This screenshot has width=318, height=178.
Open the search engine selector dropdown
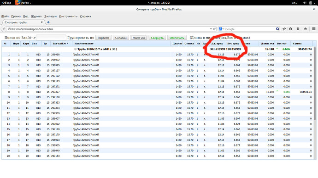pos(221,29)
